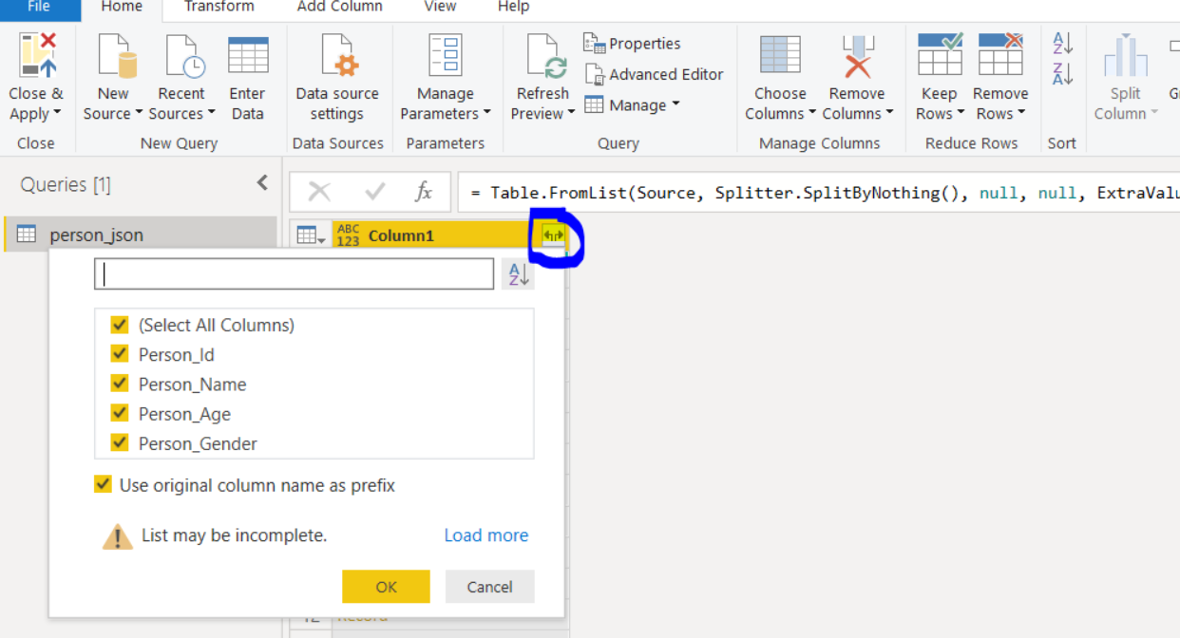Open the New Source icon
This screenshot has height=638, width=1180.
pyautogui.click(x=118, y=56)
